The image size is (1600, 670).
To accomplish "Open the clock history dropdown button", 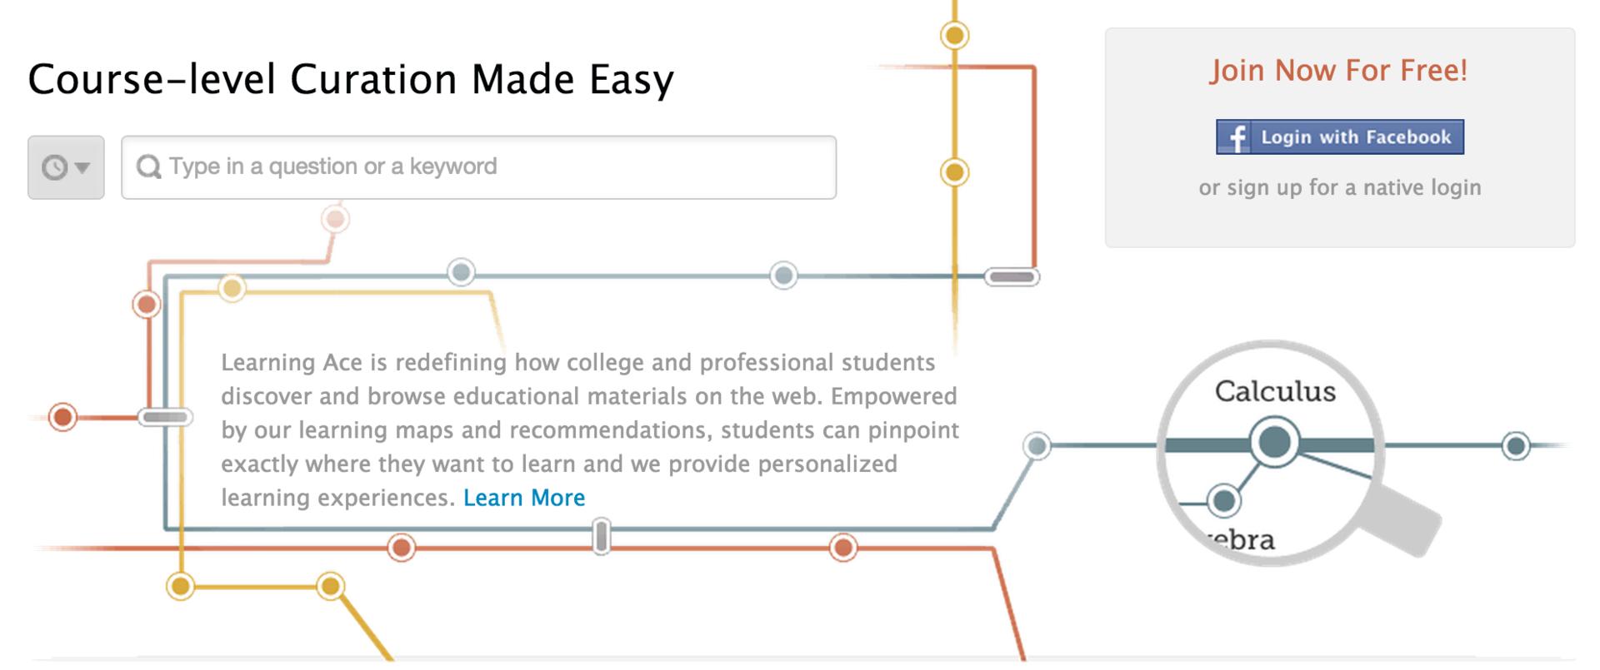I will tap(66, 167).
